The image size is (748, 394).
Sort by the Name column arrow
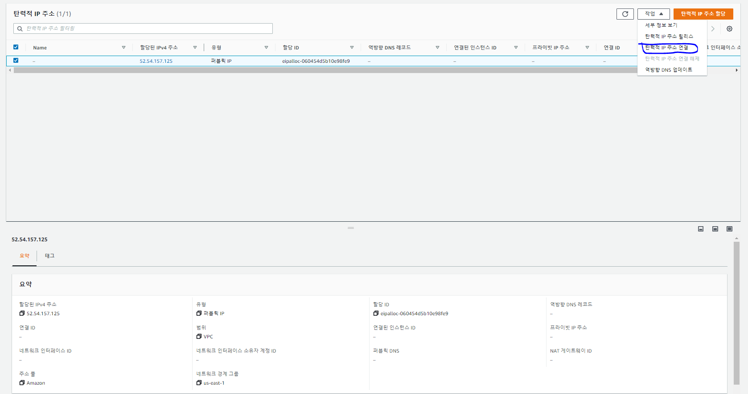123,48
